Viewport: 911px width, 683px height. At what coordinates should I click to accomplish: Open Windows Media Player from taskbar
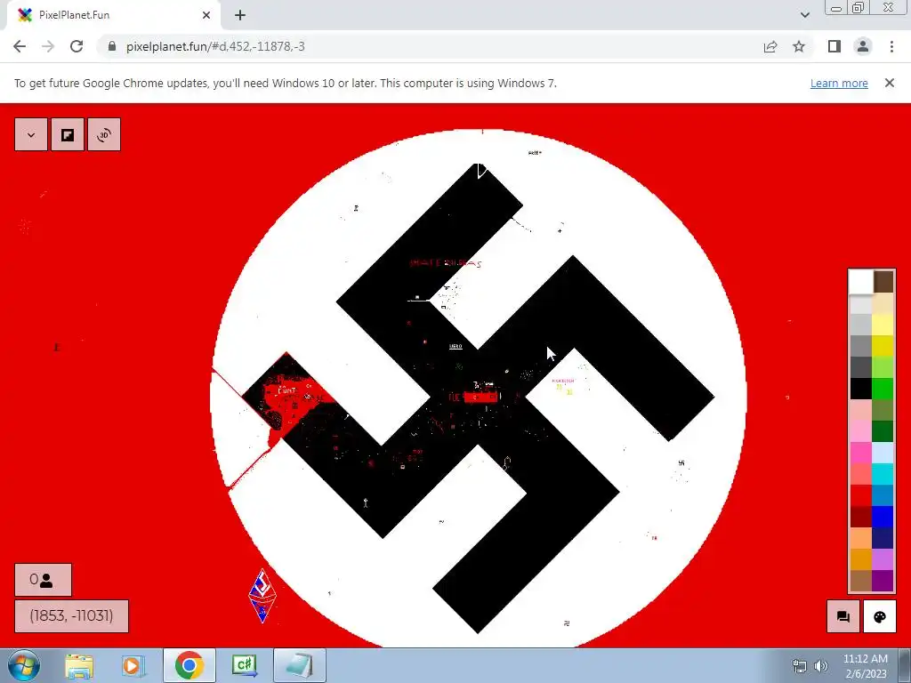click(x=132, y=665)
